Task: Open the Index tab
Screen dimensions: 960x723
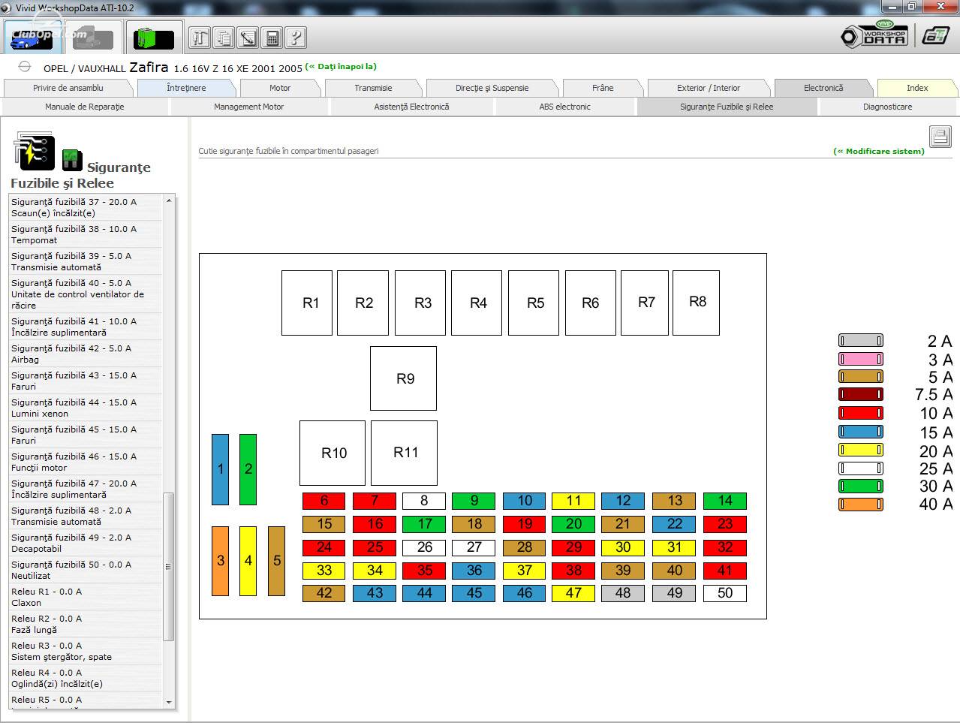Action: click(x=917, y=88)
